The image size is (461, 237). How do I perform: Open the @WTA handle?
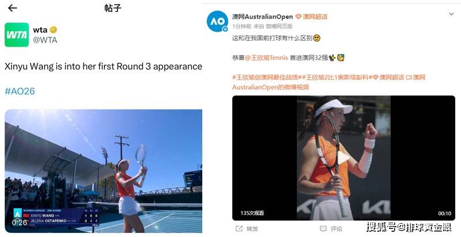point(45,40)
